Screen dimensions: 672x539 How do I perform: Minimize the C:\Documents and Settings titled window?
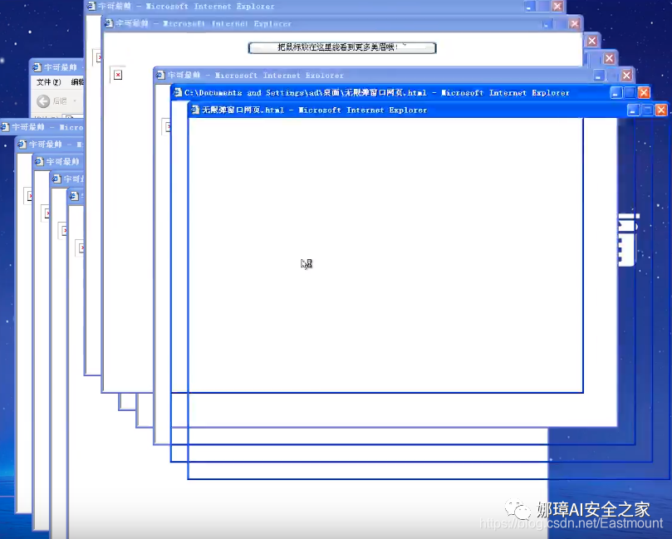click(x=616, y=92)
